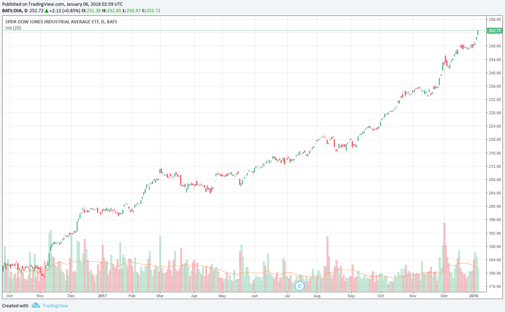Select the latest green candle near 252
This screenshot has width=505, height=312.
478,33
